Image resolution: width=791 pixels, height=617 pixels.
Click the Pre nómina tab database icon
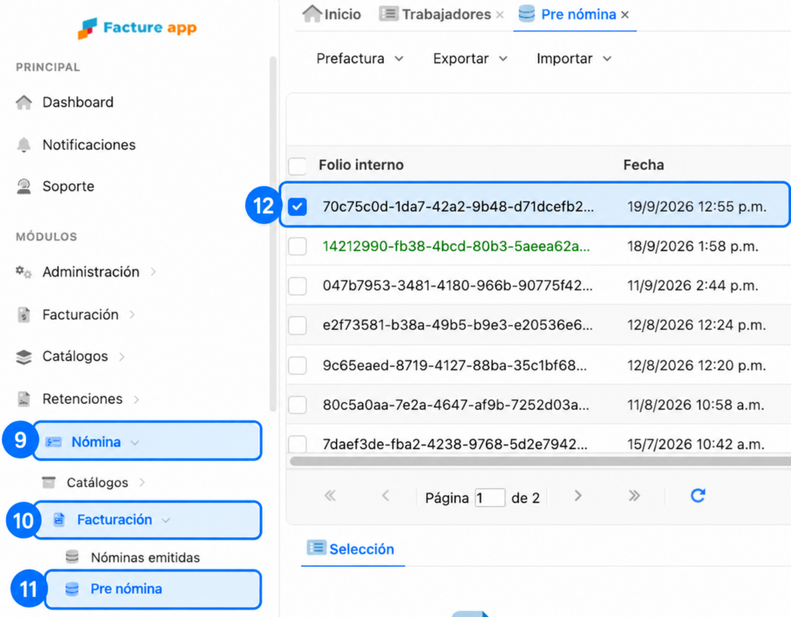click(527, 14)
